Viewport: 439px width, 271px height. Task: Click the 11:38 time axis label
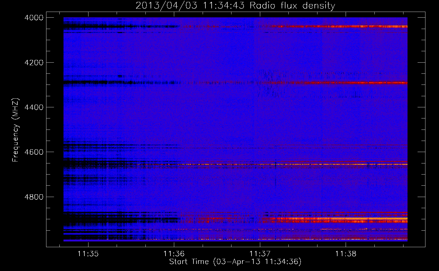click(x=346, y=254)
